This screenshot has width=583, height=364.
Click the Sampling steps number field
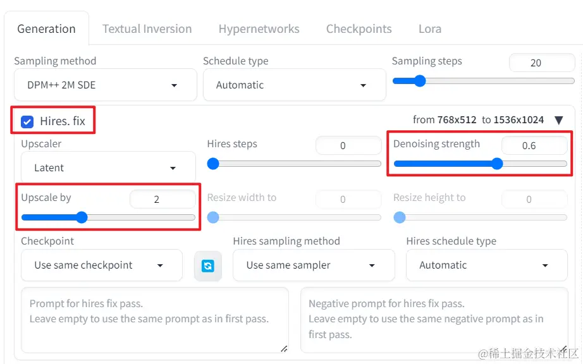[x=542, y=63]
